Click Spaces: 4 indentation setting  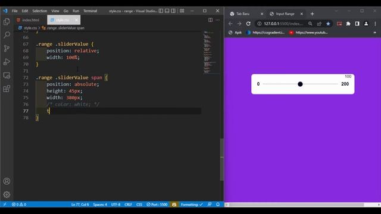pos(100,204)
